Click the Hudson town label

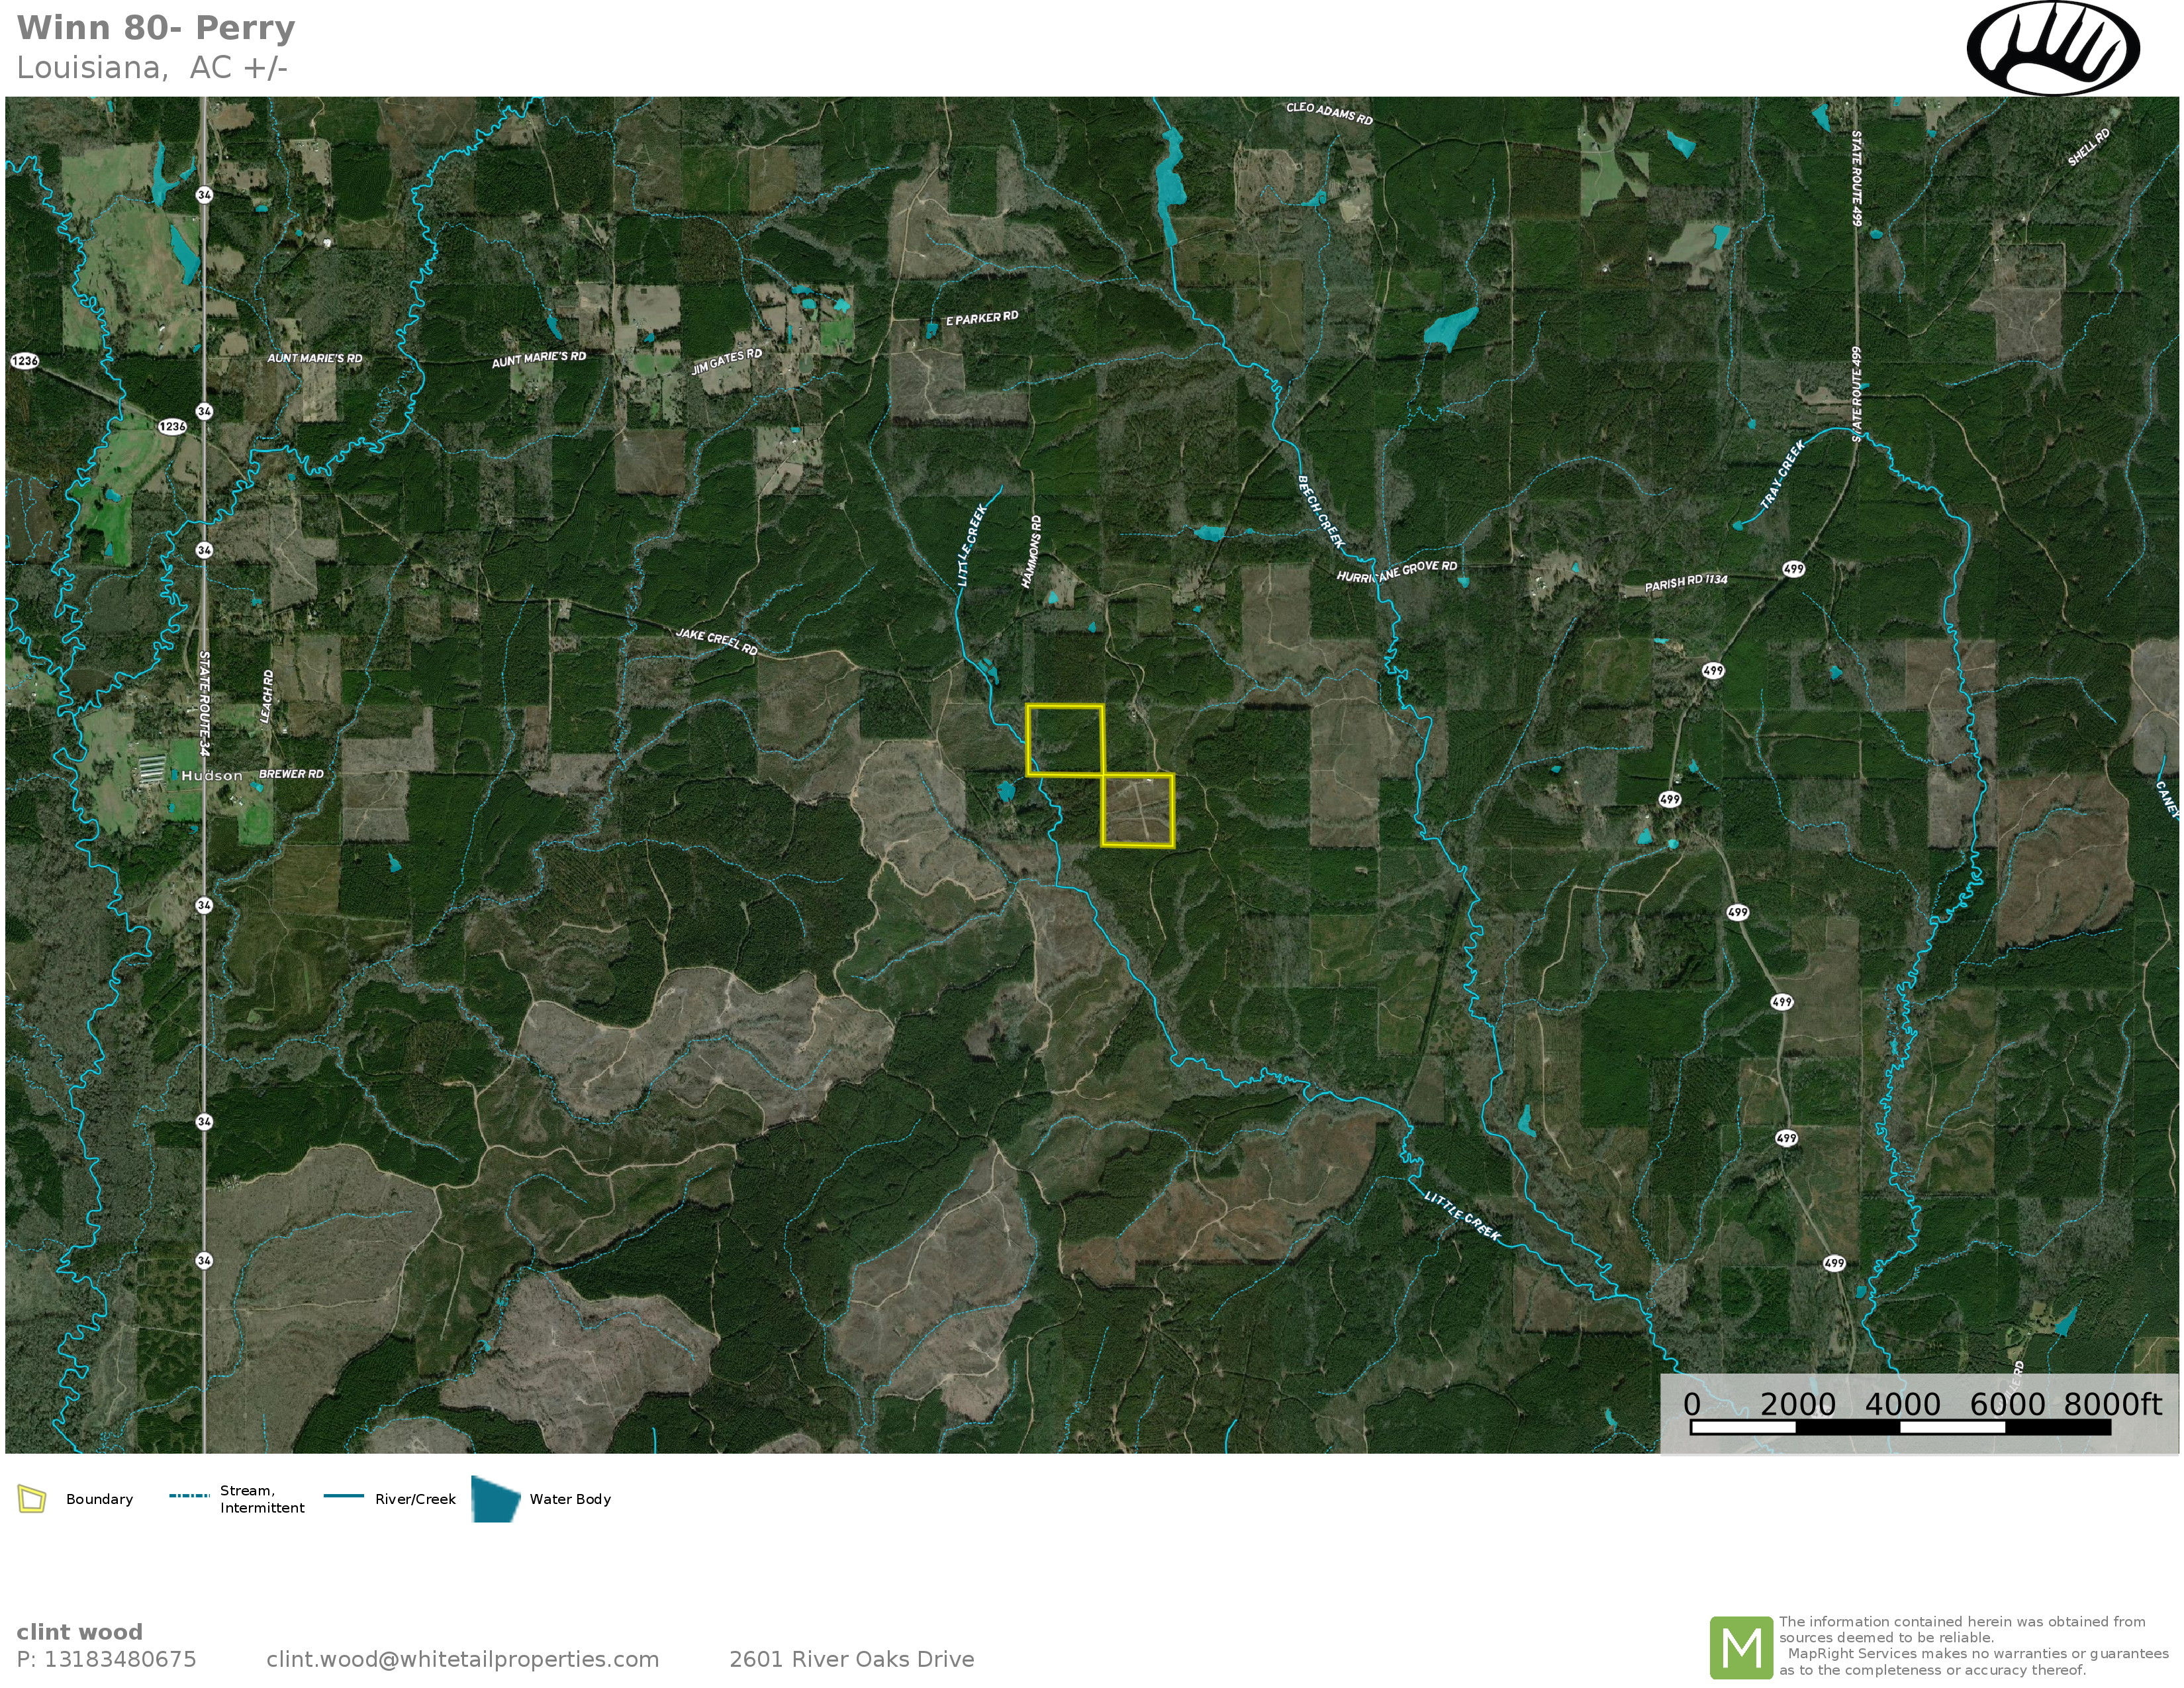click(x=211, y=776)
